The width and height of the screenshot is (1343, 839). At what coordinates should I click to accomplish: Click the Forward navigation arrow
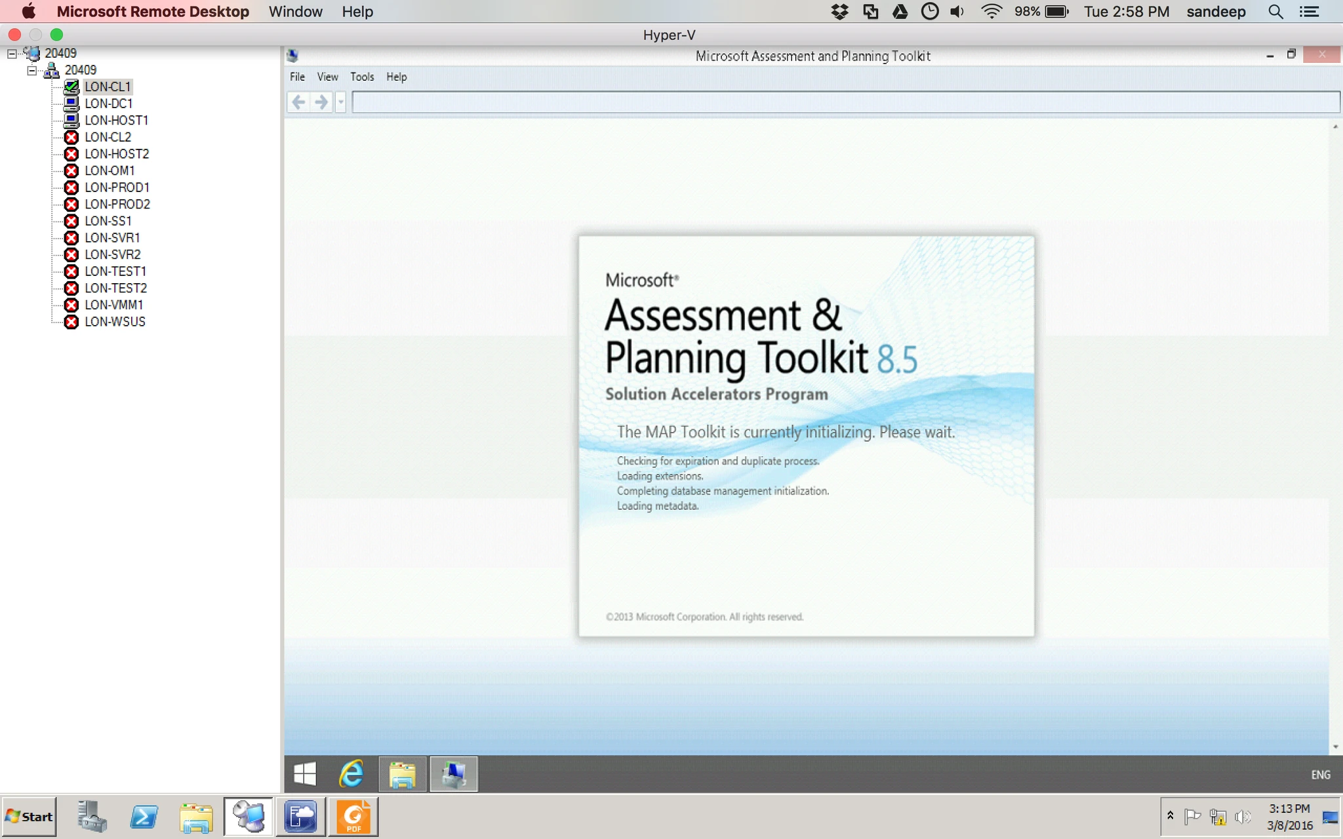coord(321,102)
